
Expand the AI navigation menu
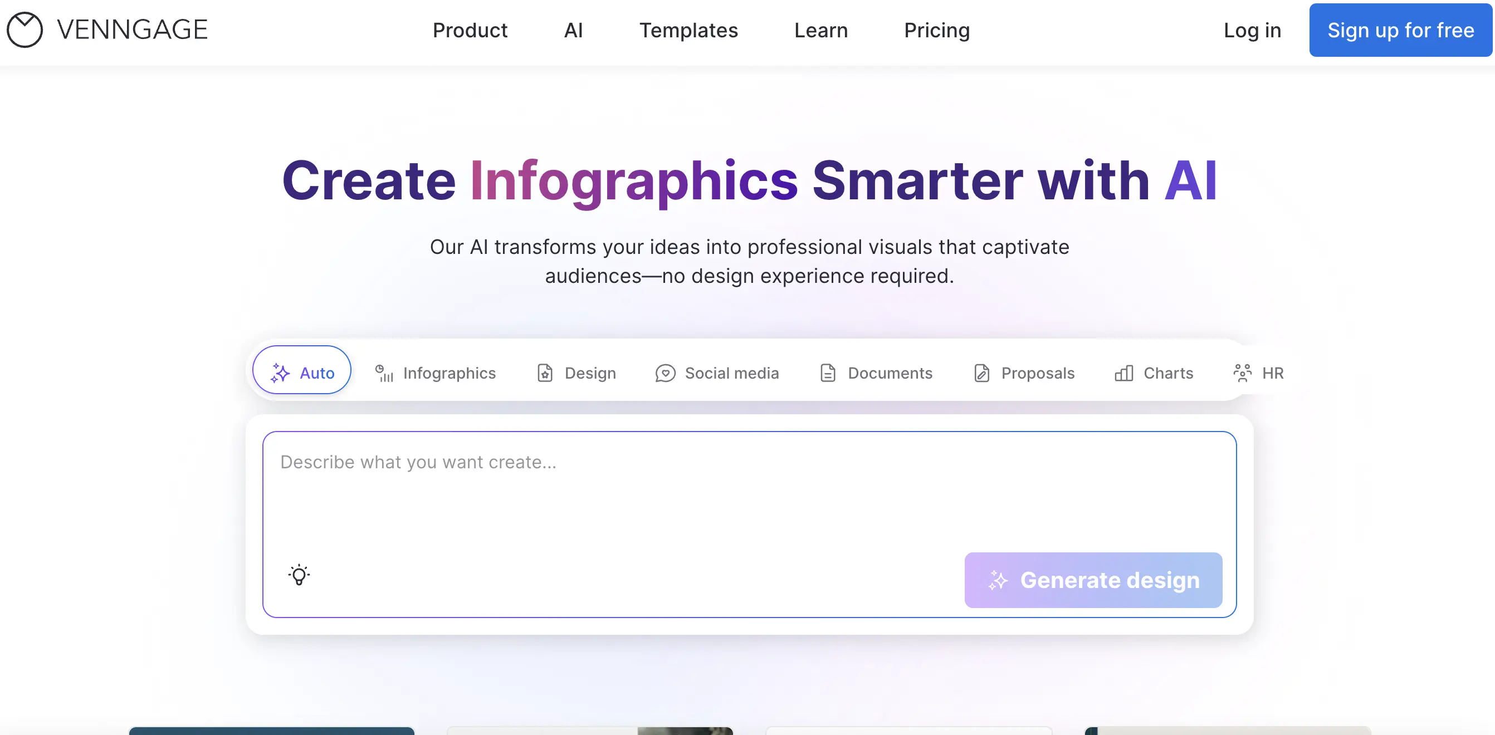573,30
